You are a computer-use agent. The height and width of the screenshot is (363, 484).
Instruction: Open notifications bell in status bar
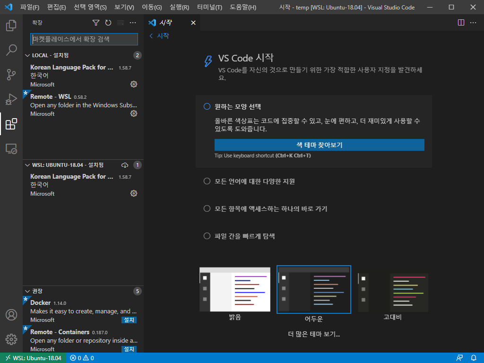(x=474, y=358)
